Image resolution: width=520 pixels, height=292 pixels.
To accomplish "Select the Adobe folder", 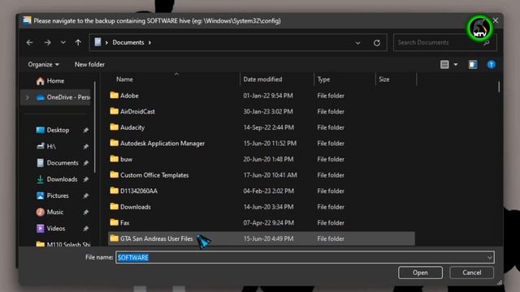I will (262, 96).
